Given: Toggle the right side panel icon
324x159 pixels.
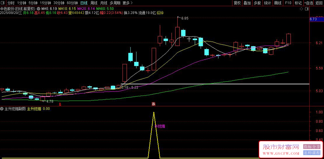Looking at the screenshot, I should (x=307, y=9).
